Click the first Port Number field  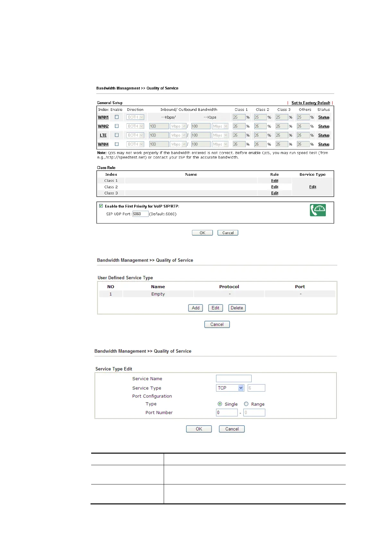(x=227, y=412)
